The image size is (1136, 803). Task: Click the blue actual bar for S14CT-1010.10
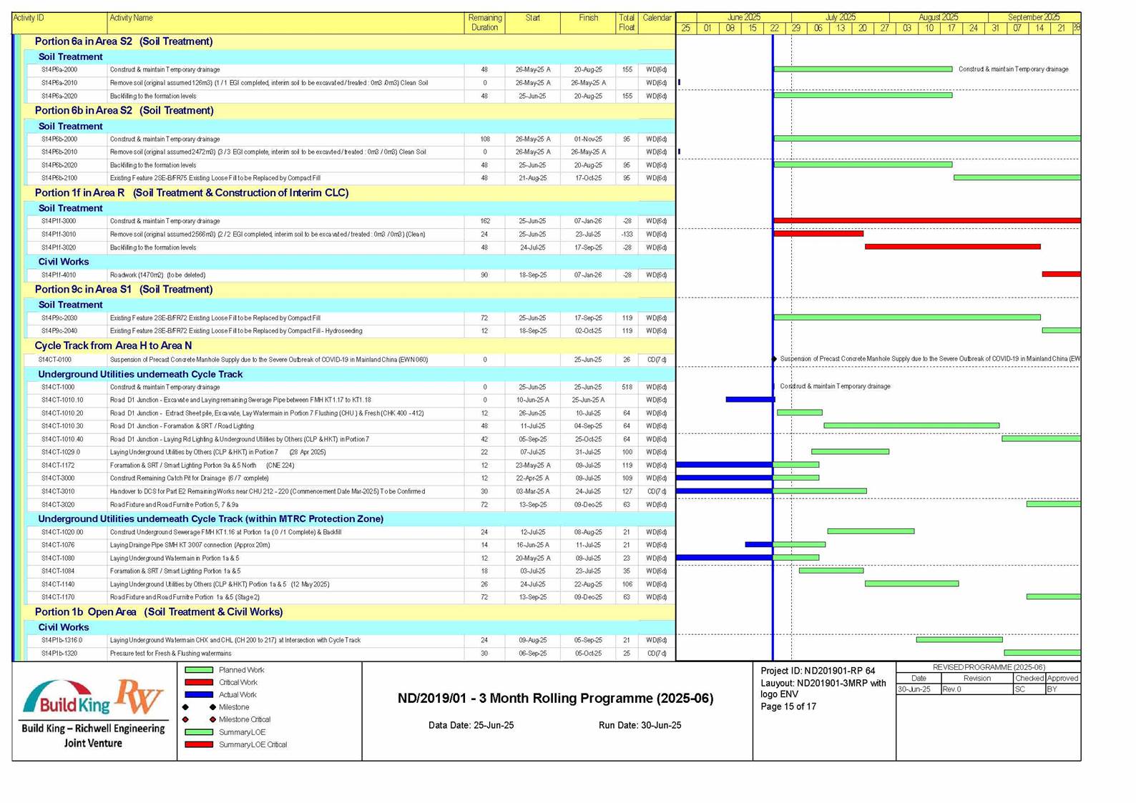point(750,400)
